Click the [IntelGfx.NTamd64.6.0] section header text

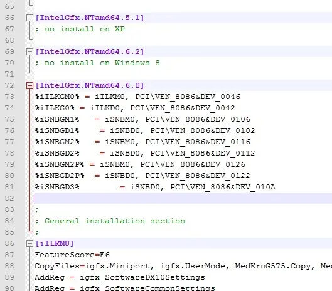(x=90, y=85)
